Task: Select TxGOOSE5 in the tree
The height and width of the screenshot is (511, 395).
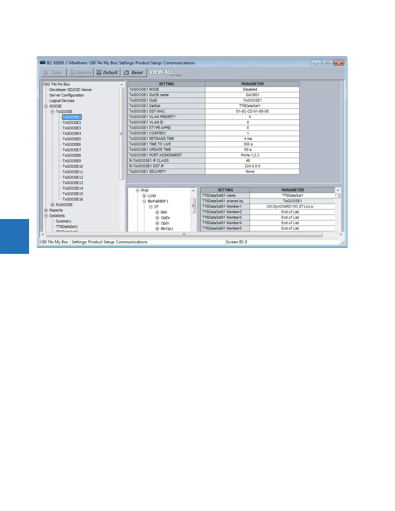Action: (x=72, y=139)
